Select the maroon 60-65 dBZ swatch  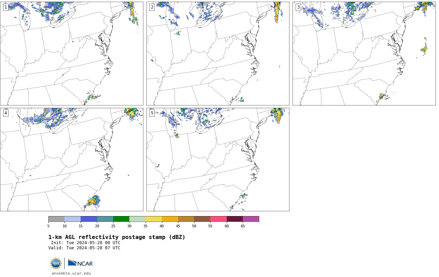(235, 219)
